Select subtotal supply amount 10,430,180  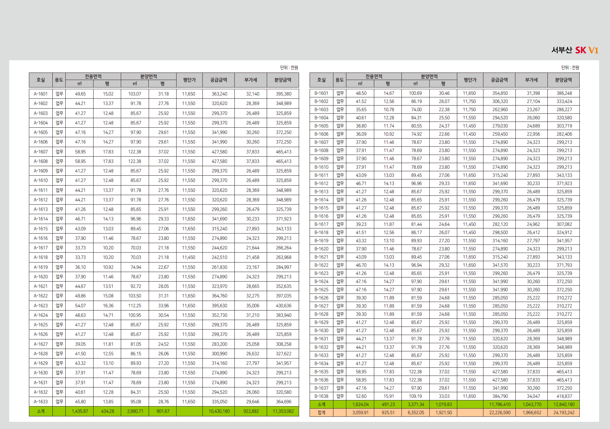[219, 411]
